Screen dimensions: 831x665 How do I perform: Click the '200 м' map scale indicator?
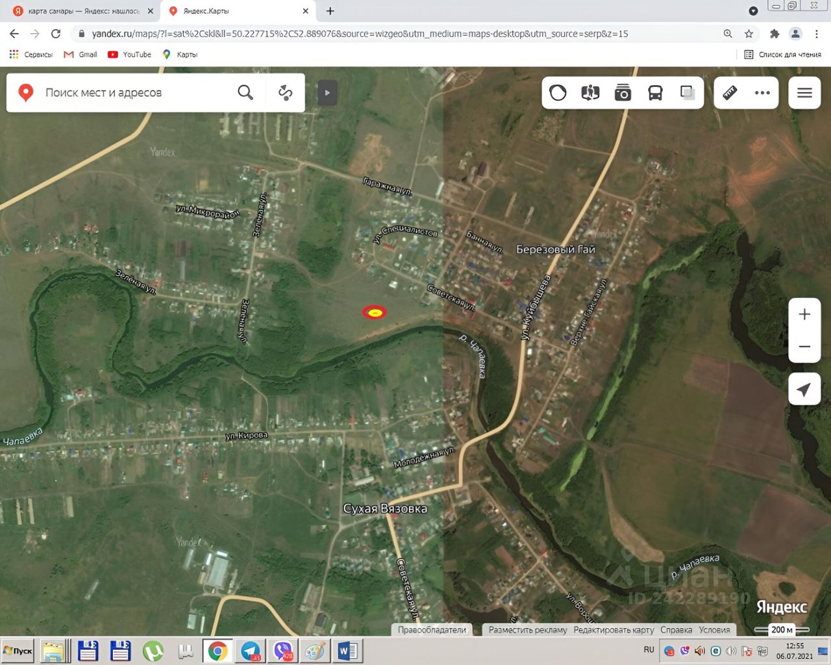coord(782,629)
